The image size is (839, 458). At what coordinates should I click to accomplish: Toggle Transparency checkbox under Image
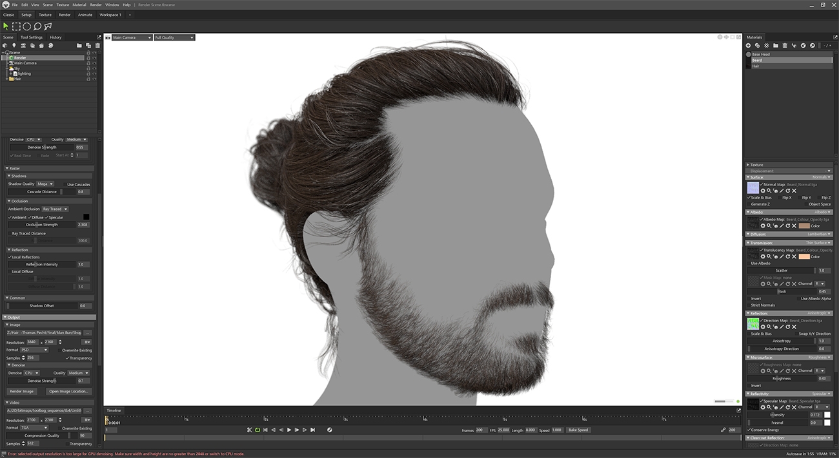(67, 358)
